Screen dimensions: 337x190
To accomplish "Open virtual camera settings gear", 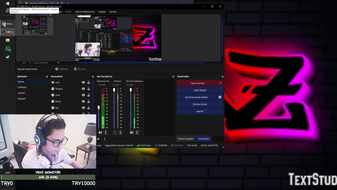I will click(220, 97).
